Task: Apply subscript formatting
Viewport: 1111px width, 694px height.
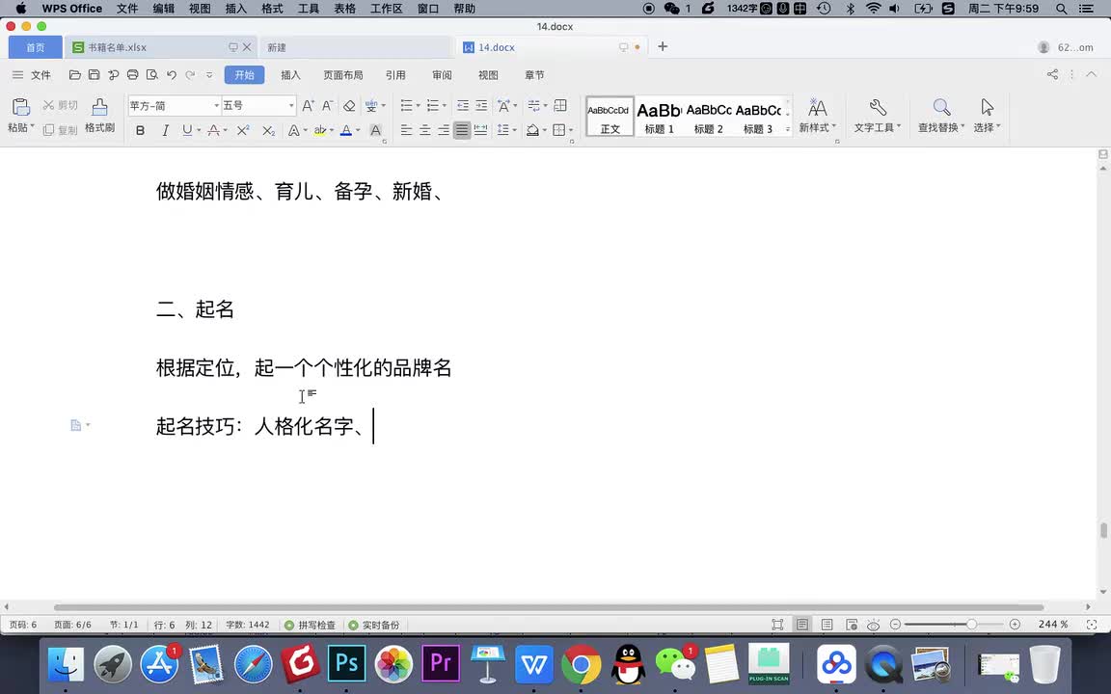Action: coord(268,130)
